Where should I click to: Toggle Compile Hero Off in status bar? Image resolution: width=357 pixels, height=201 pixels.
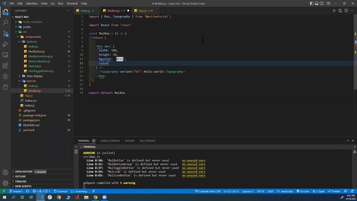[208, 191]
